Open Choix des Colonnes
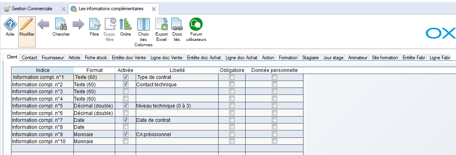Image resolution: width=456 pixels, height=155 pixels. click(144, 32)
